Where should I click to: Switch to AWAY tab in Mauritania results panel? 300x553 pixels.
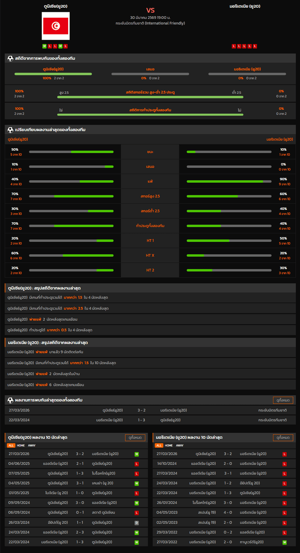point(180,446)
